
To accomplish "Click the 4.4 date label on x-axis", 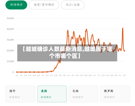I will (x=69, y=75).
